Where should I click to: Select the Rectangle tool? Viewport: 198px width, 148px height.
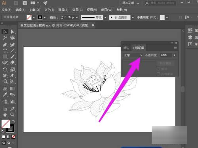(x=5, y=57)
